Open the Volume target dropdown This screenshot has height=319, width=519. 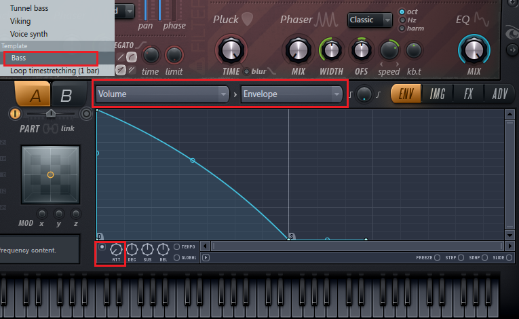point(161,94)
